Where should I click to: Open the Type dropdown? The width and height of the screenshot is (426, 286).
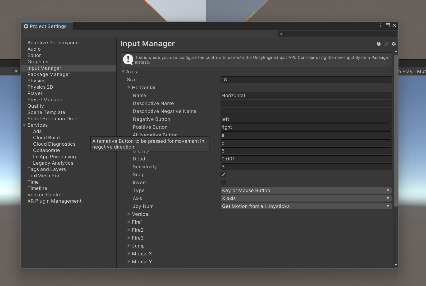[x=306, y=190]
